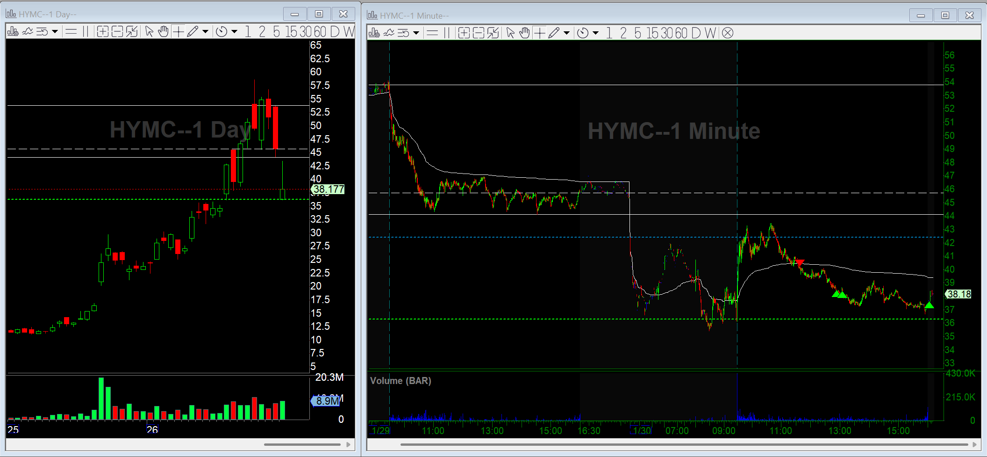
Task: Select the horizontal line tool in the Day window
Action: [x=71, y=32]
